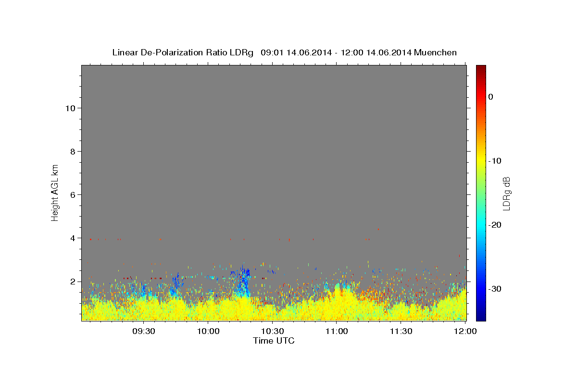
Task: Click the dark blue bottom of colorbar
Action: (481, 317)
